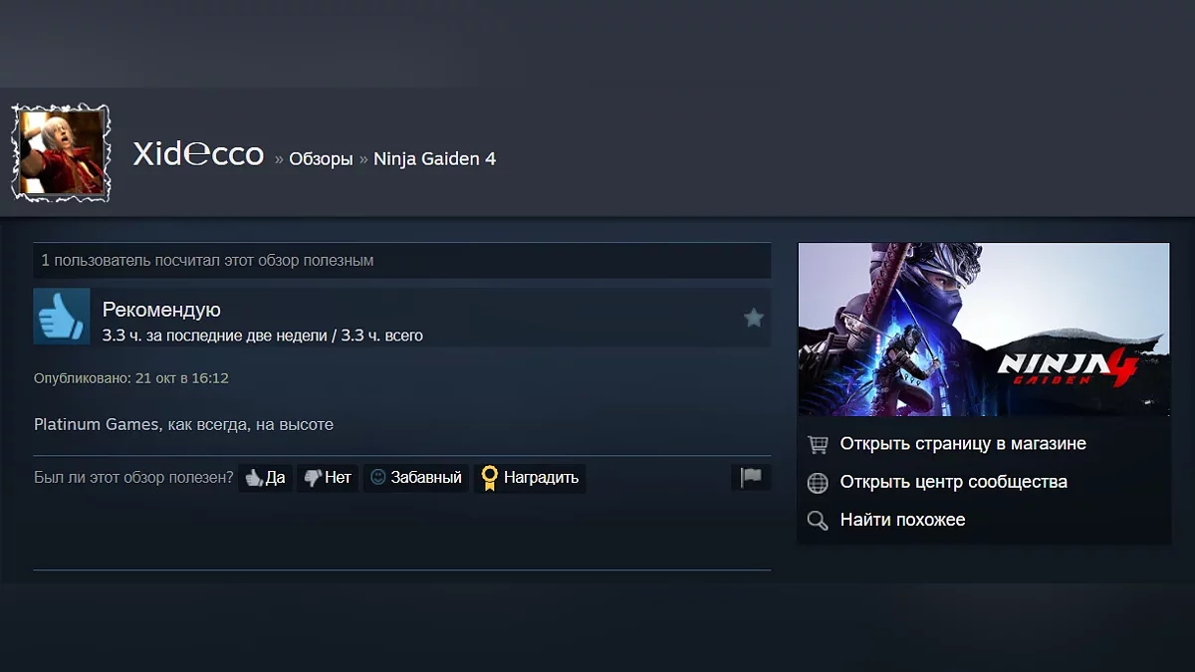Screen dimensions: 1195x672
Task: Go to Обзоры in breadcrumb
Action: (321, 159)
